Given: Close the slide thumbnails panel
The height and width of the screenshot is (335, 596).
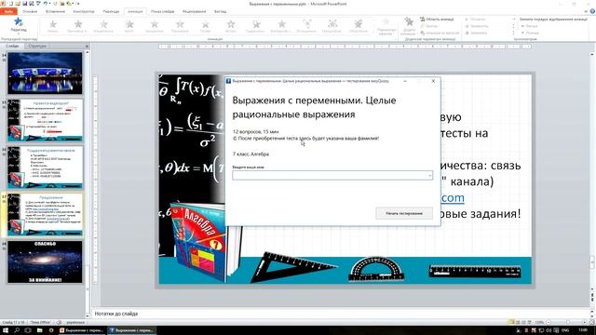Looking at the screenshot, I should pyautogui.click(x=87, y=46).
